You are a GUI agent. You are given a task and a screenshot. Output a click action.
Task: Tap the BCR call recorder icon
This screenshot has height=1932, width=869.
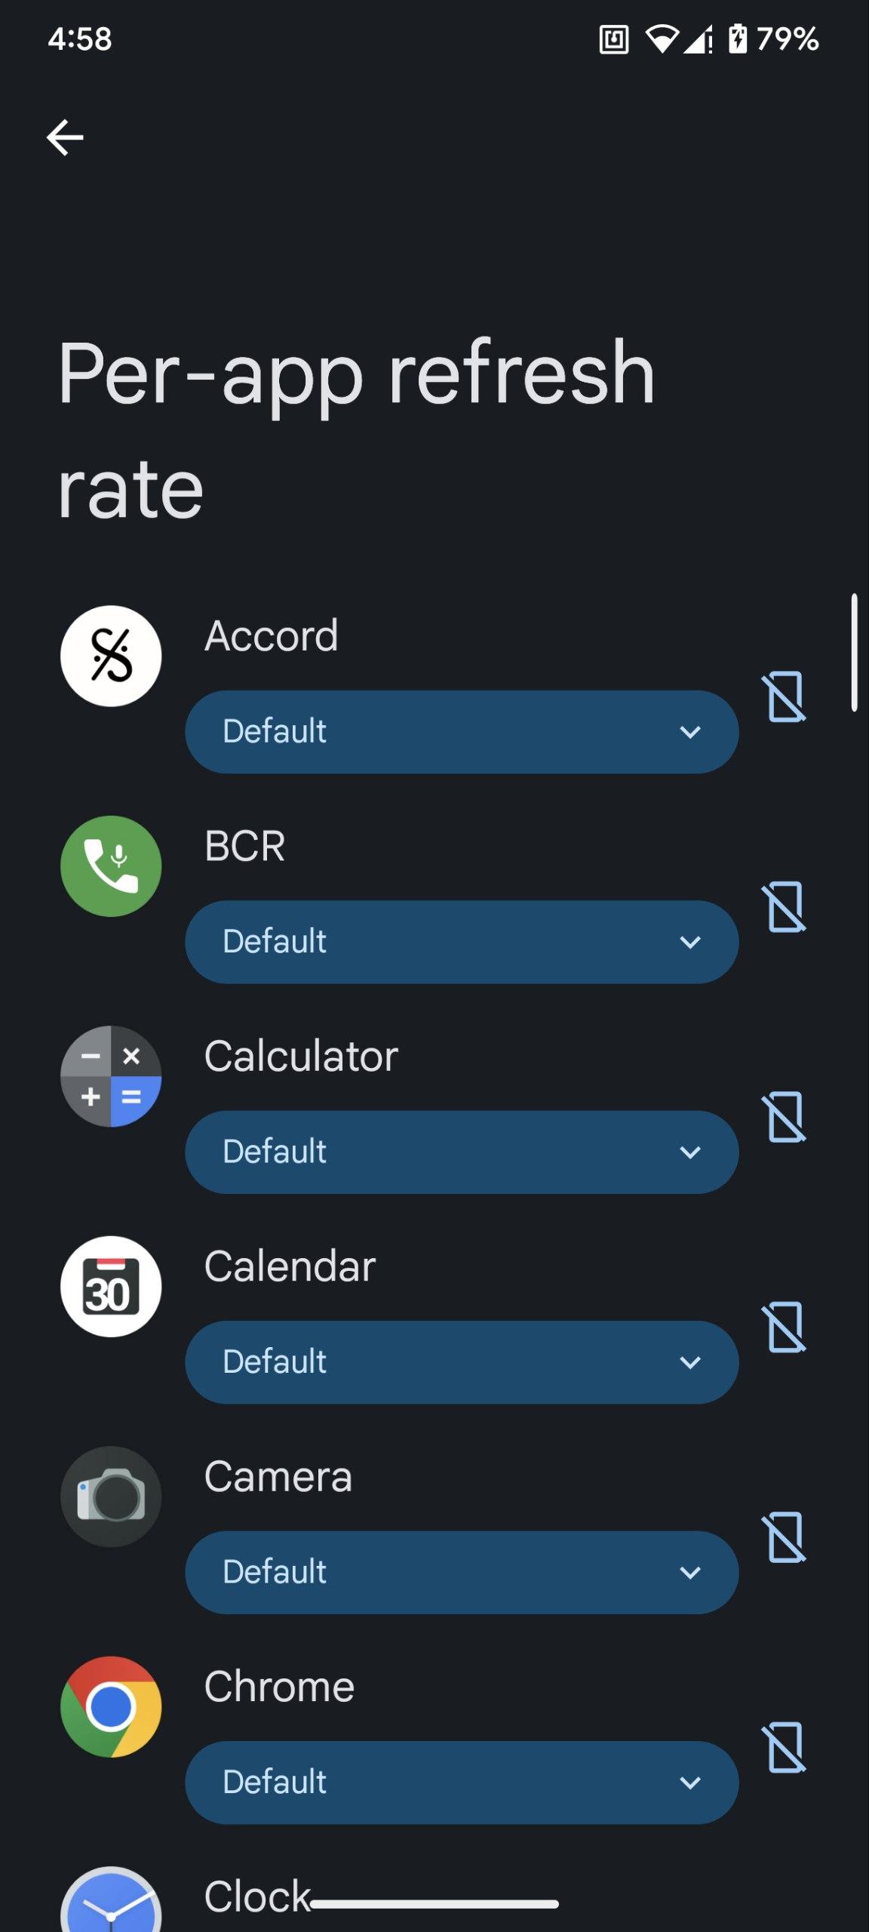tap(111, 866)
